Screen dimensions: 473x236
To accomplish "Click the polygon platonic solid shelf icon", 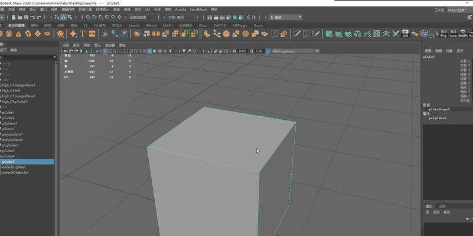I will 61,34.
